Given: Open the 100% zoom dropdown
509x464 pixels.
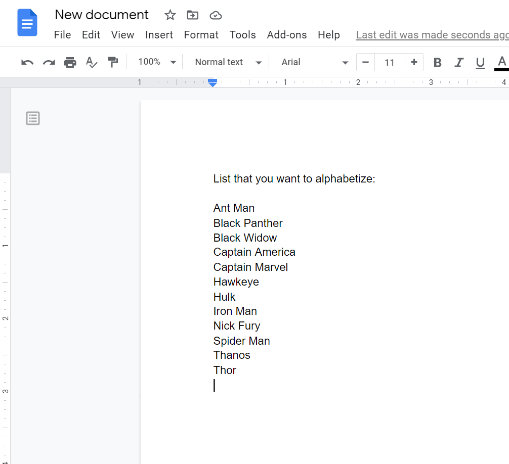Looking at the screenshot, I should [x=157, y=62].
